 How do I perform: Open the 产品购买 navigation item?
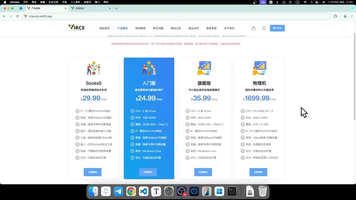tap(122, 28)
